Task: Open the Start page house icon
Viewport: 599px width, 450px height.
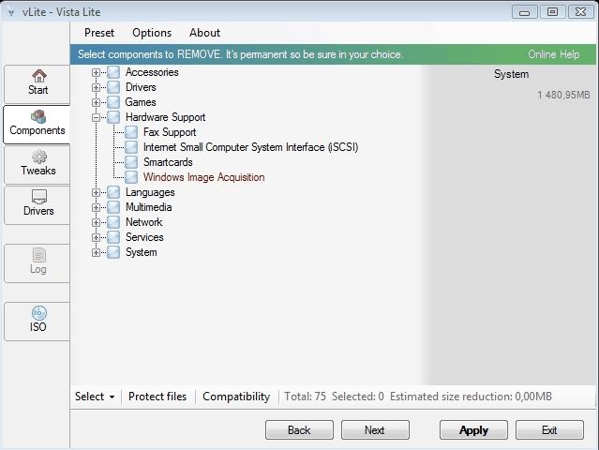Action: click(39, 76)
